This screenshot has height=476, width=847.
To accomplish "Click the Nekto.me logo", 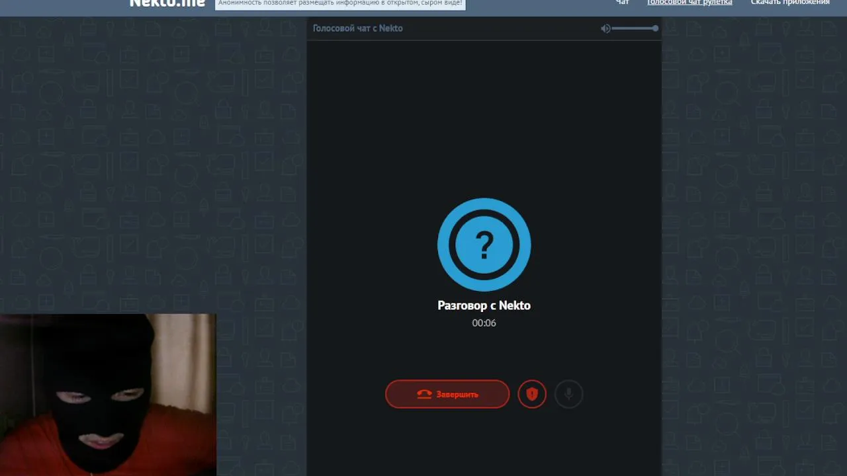I will pyautogui.click(x=167, y=3).
